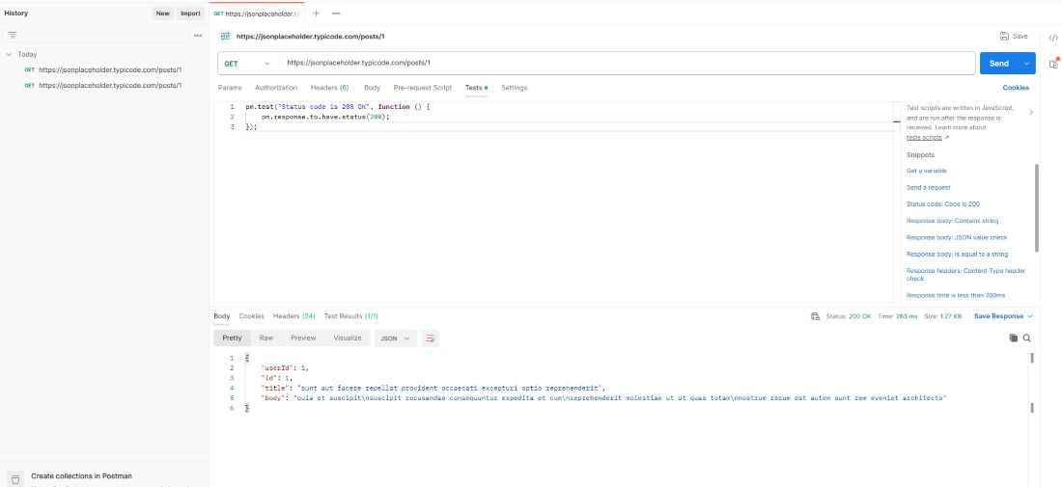Insert 'Response body: Is equal to a string' snippet

point(957,255)
